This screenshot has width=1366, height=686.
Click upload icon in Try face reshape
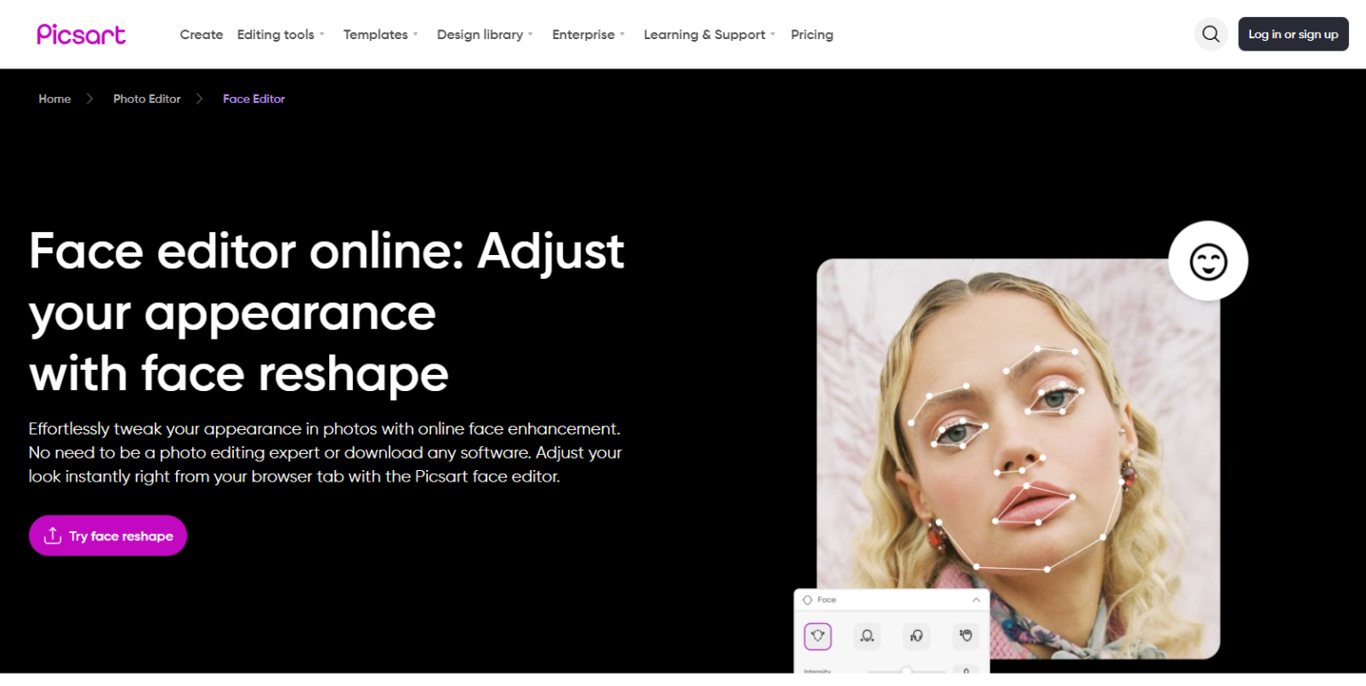(x=52, y=536)
